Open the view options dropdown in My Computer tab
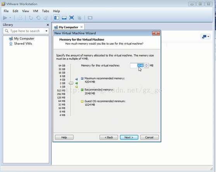The image size is (216, 172). tap(206, 36)
